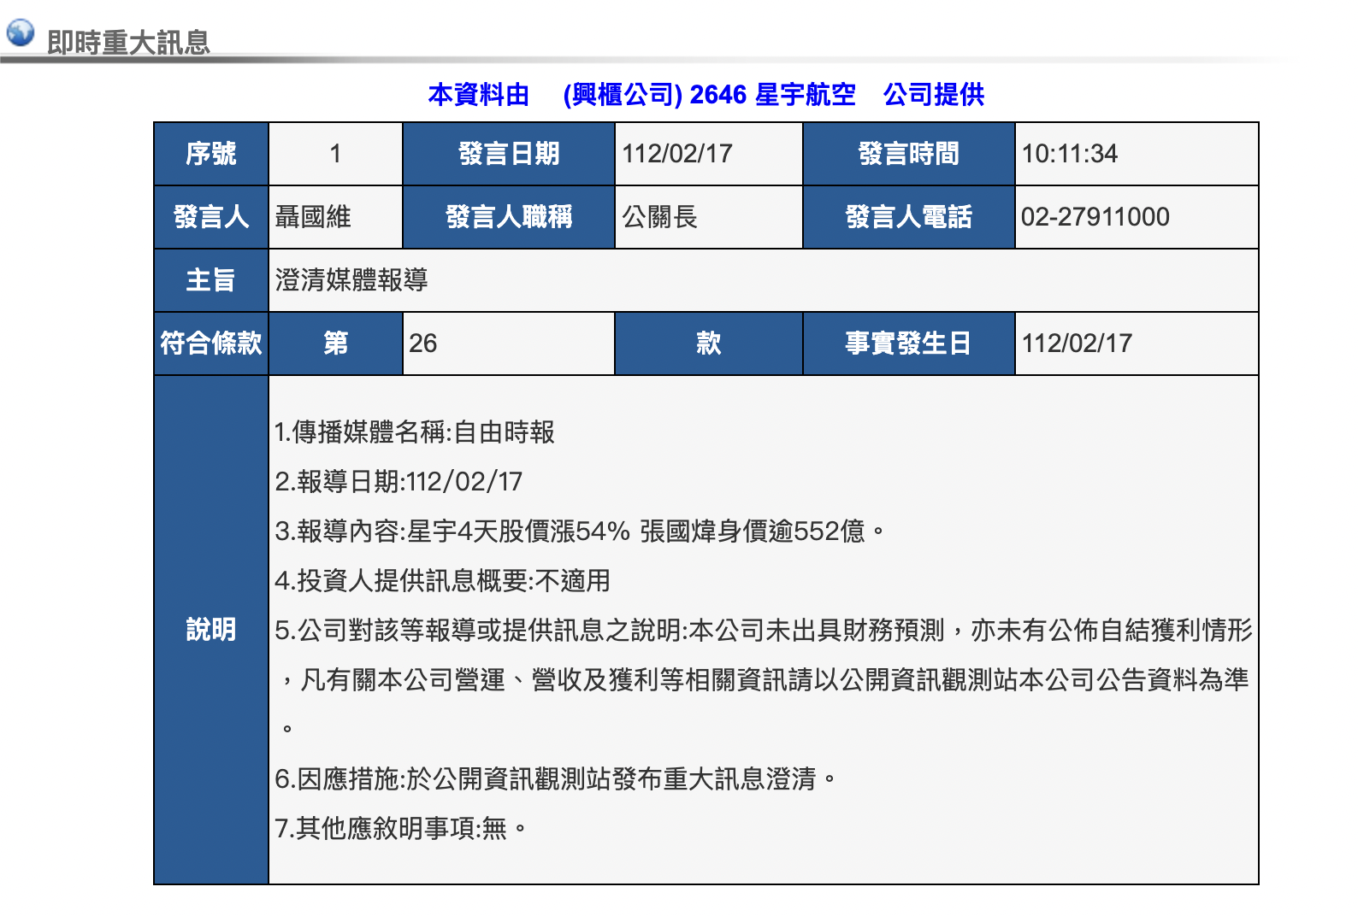
Task: Select line 7.其他應敘明事項:無
Action: click(400, 829)
